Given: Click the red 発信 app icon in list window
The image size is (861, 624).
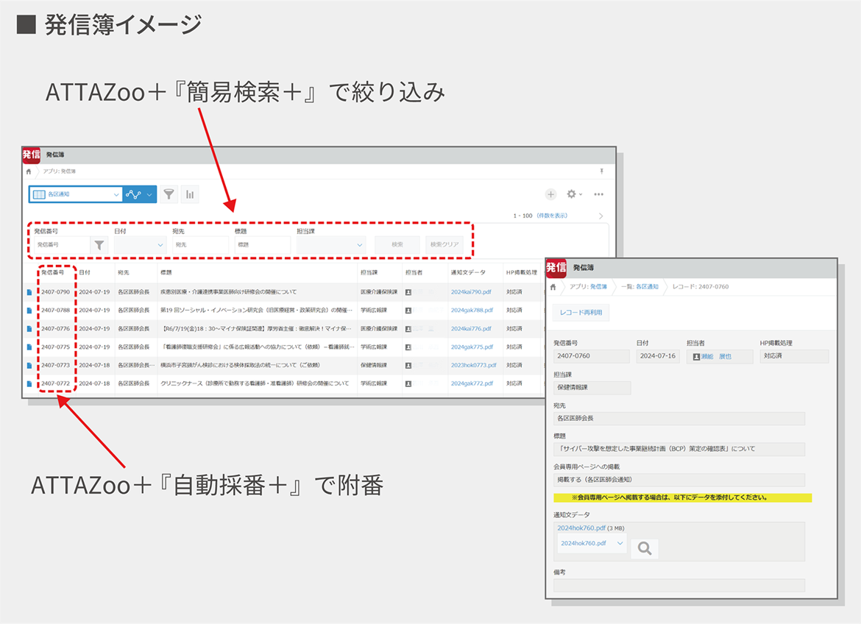Looking at the screenshot, I should [x=32, y=155].
